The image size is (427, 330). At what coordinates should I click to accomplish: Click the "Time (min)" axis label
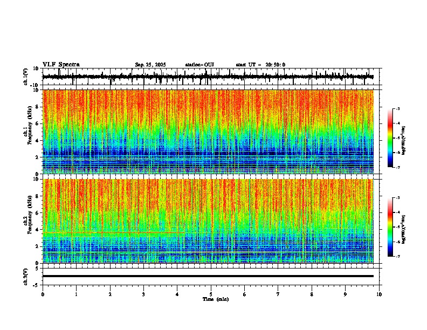pos(216,299)
